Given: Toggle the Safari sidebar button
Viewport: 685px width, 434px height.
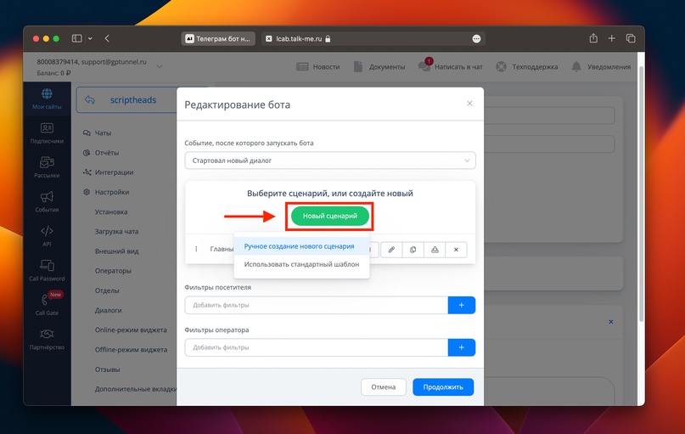Looking at the screenshot, I should tap(77, 38).
